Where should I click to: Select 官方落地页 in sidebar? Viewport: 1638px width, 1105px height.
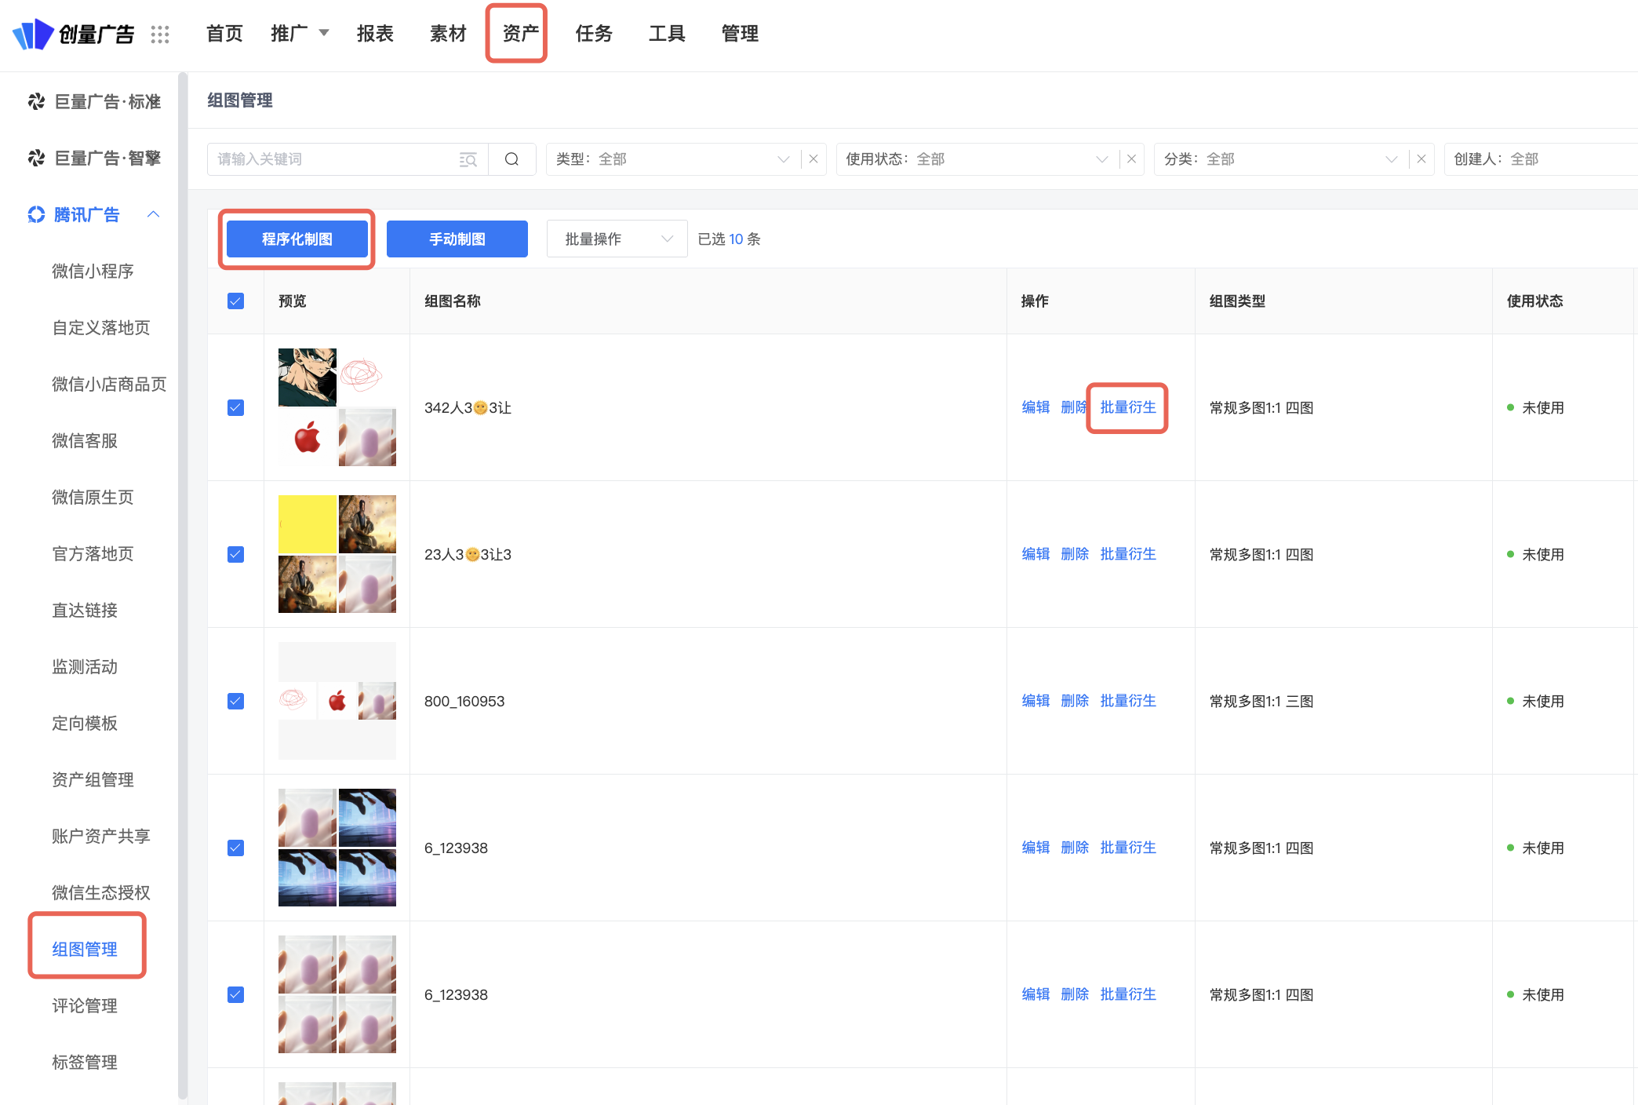tap(93, 553)
